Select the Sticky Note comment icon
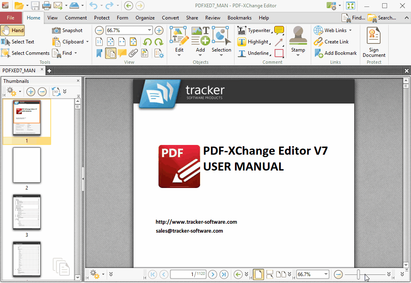 [x=279, y=30]
